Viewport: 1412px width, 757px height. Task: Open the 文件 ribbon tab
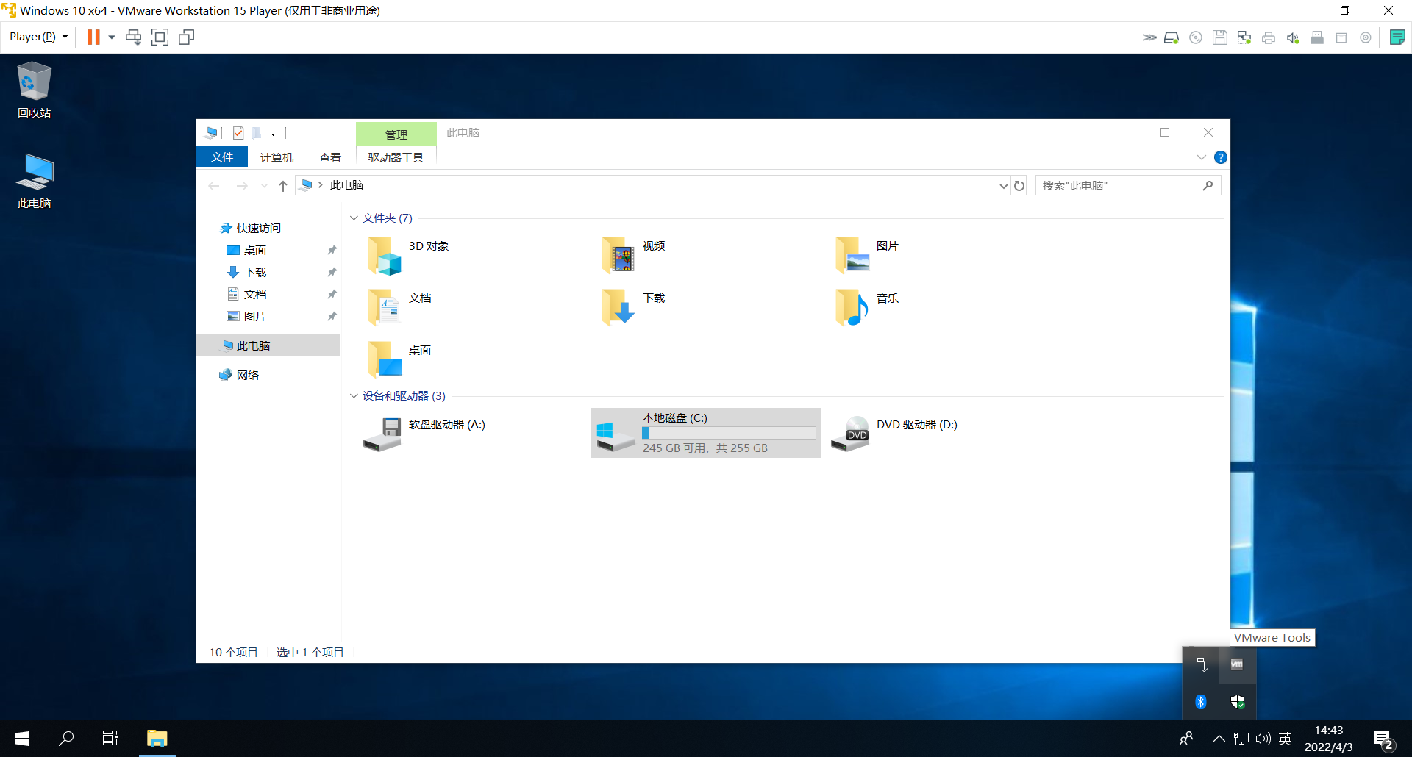[x=222, y=157]
